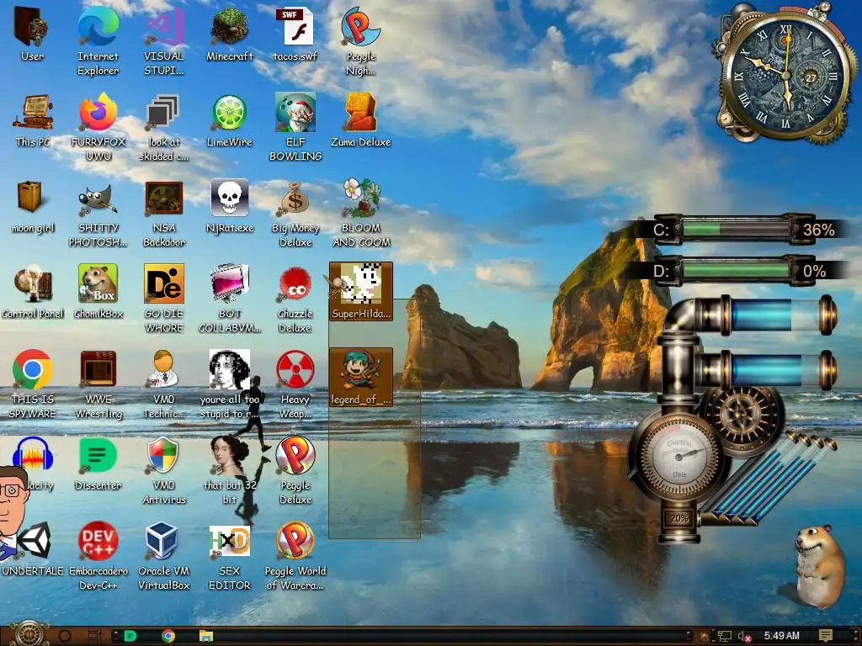Open the VM0 Antivirus shield icon

point(164,470)
